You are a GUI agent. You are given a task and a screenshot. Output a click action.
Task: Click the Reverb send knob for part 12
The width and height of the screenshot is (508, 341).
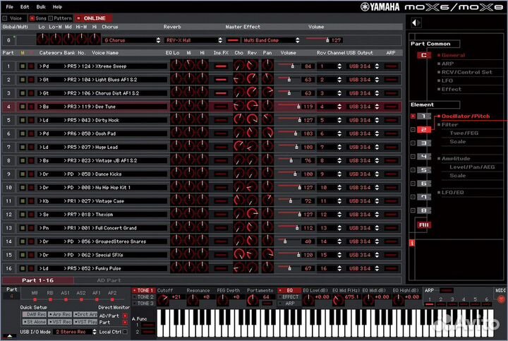pos(252,214)
